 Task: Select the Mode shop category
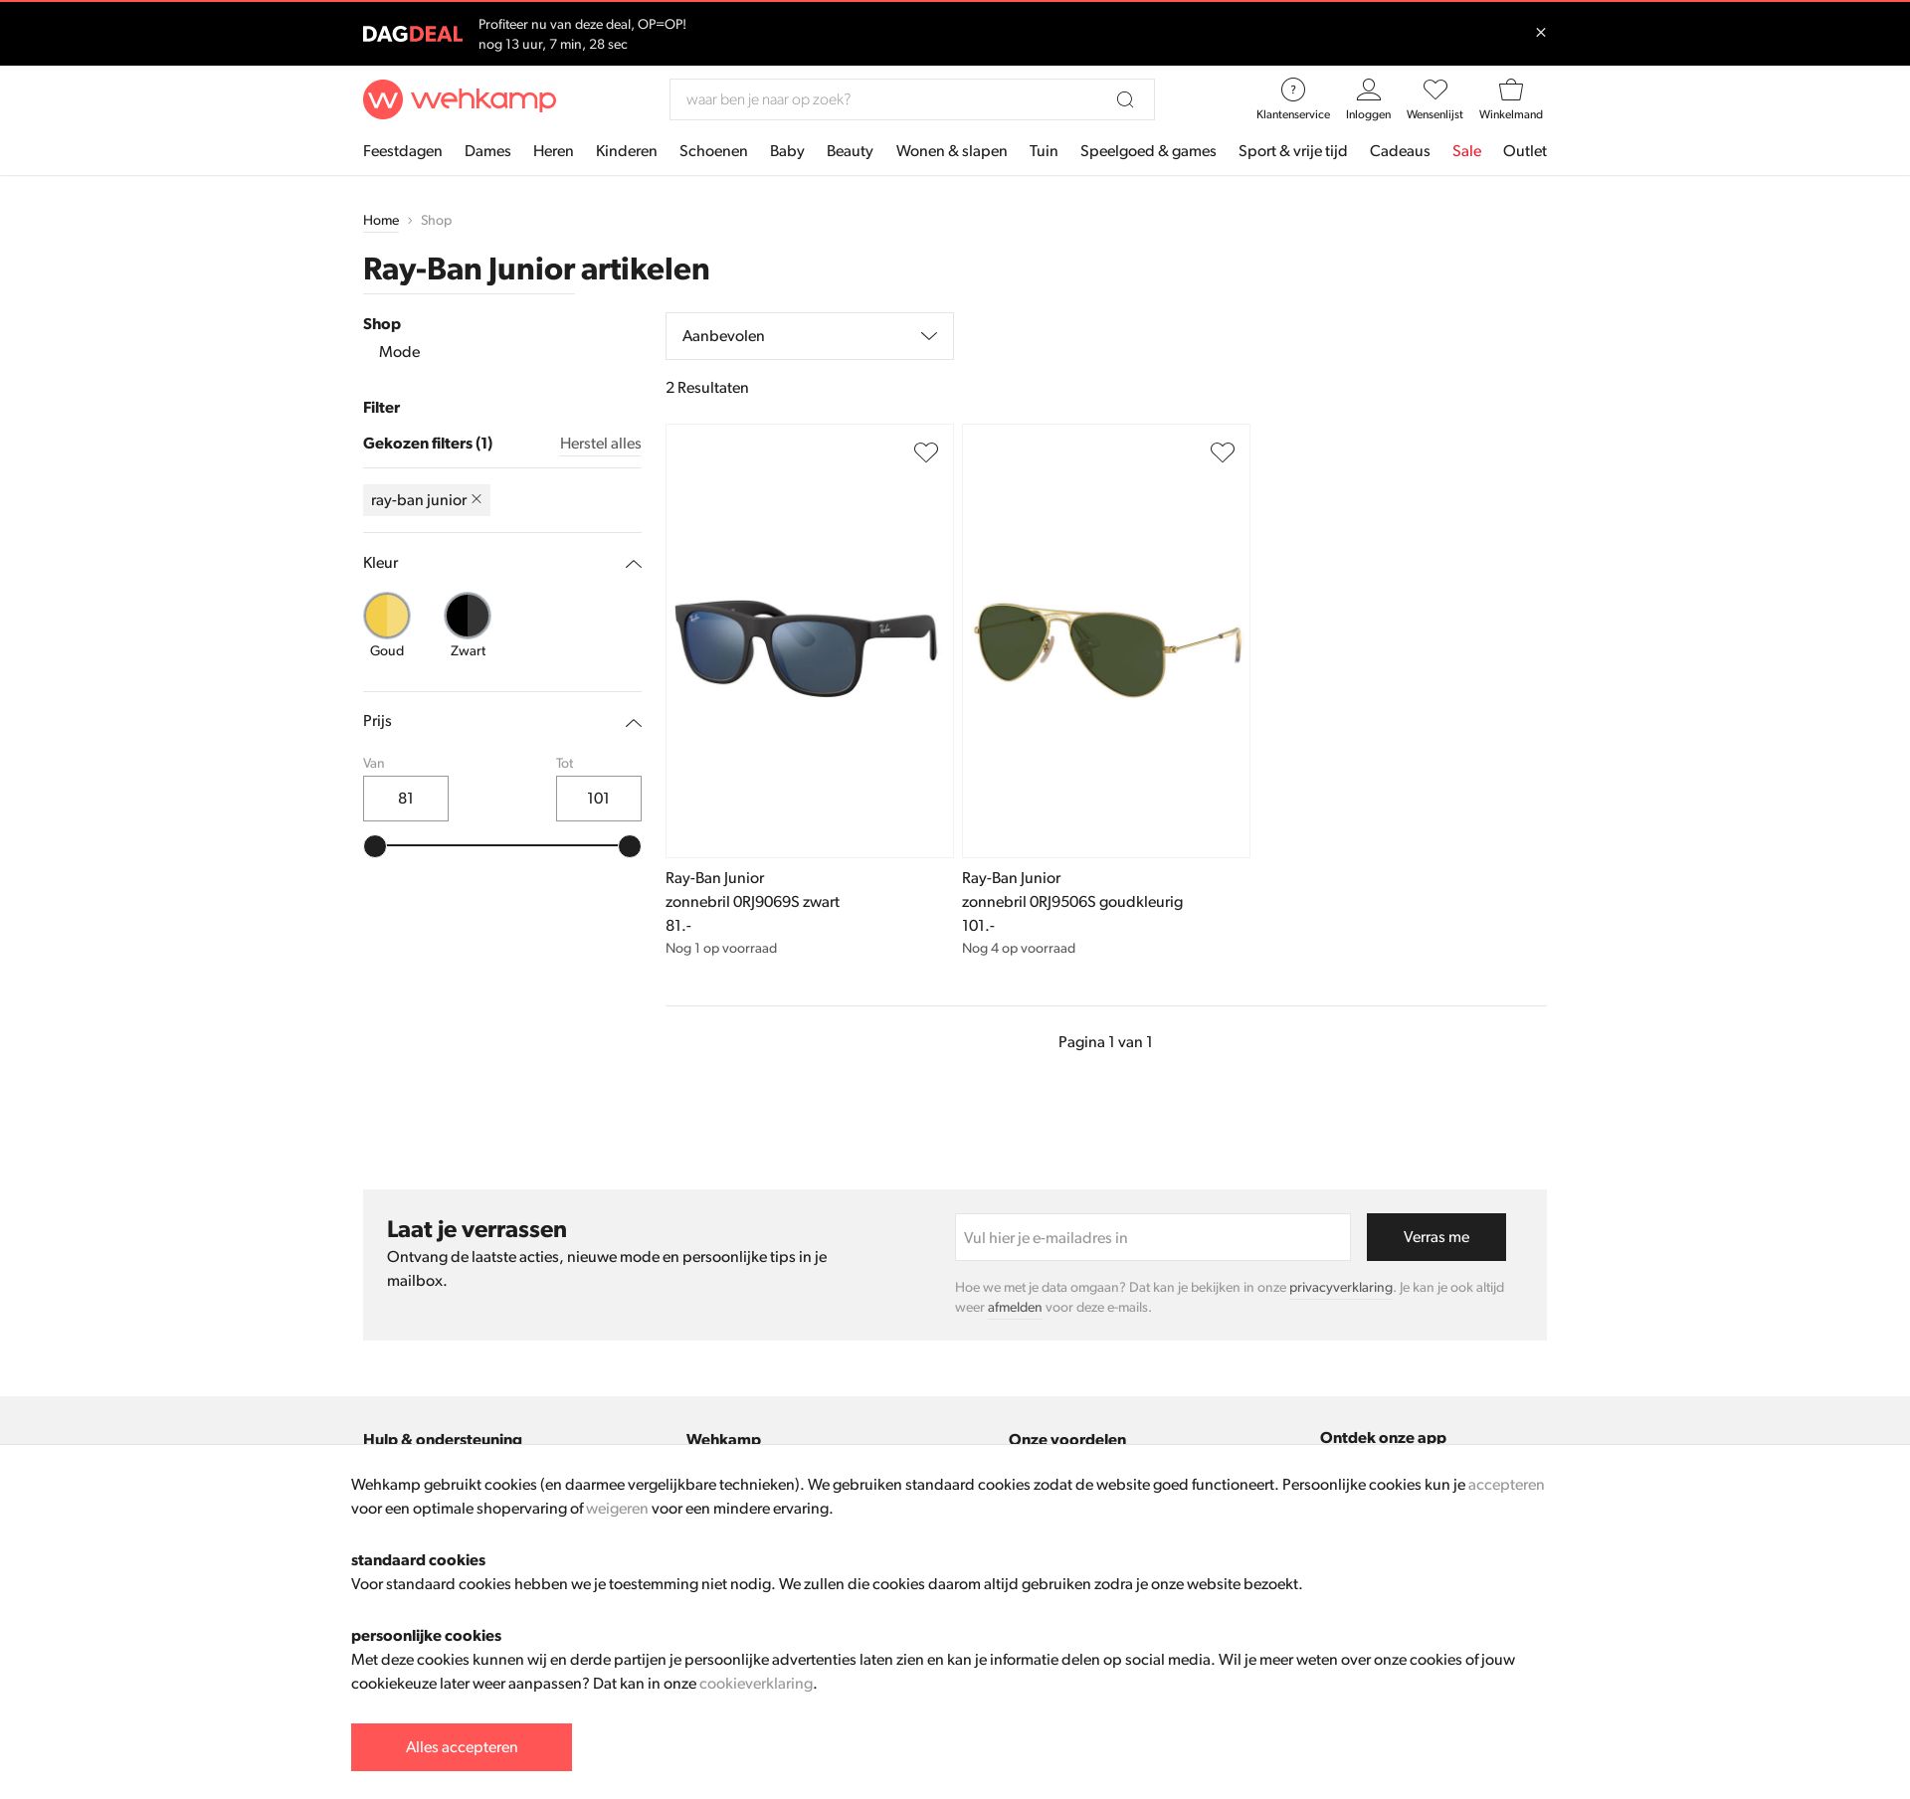[399, 352]
